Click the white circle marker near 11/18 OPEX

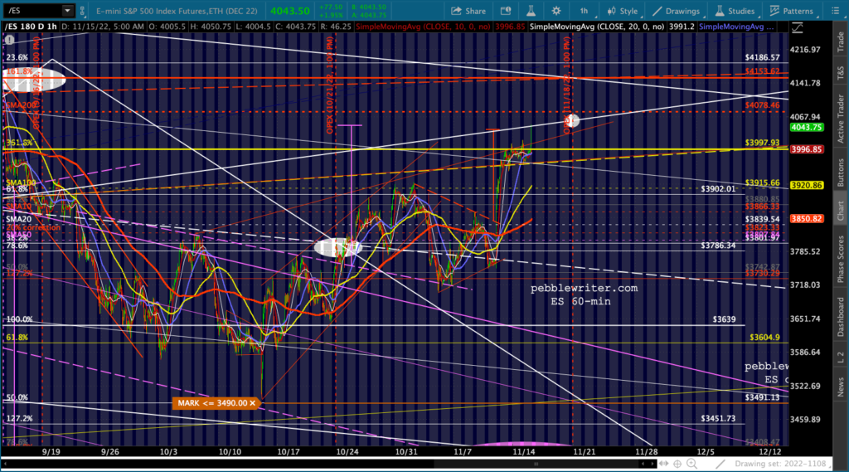pyautogui.click(x=572, y=120)
